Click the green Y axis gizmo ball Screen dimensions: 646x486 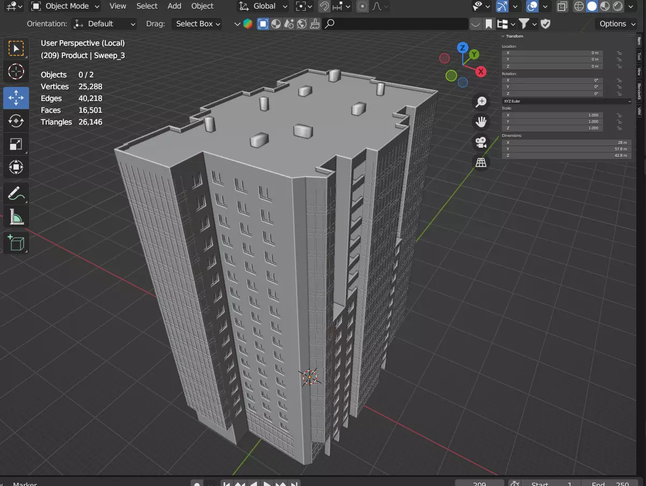[x=474, y=54]
